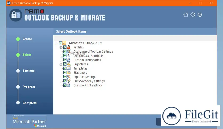Click the Custom Dictionaries ABC icon

(69, 60)
